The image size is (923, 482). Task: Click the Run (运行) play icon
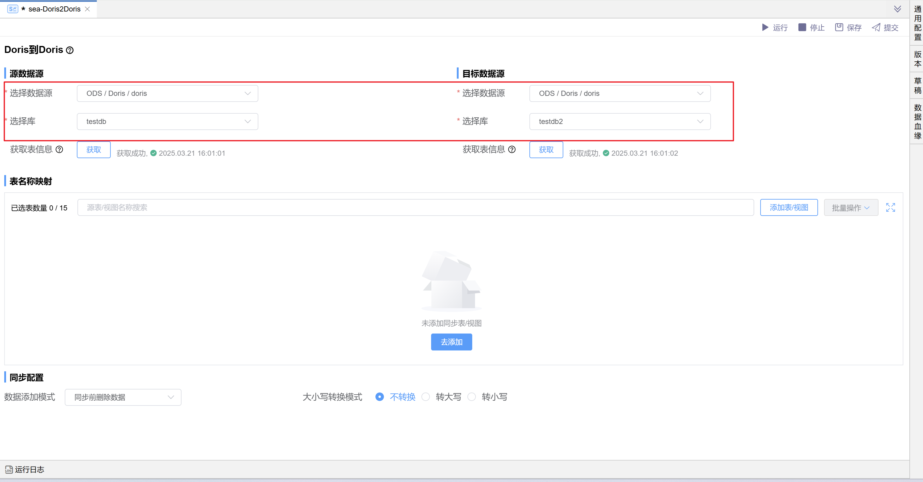765,27
